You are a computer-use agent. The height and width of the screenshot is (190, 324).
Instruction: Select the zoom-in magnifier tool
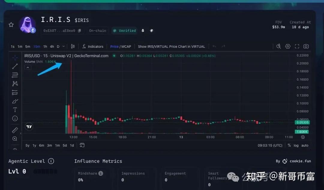click(15, 139)
